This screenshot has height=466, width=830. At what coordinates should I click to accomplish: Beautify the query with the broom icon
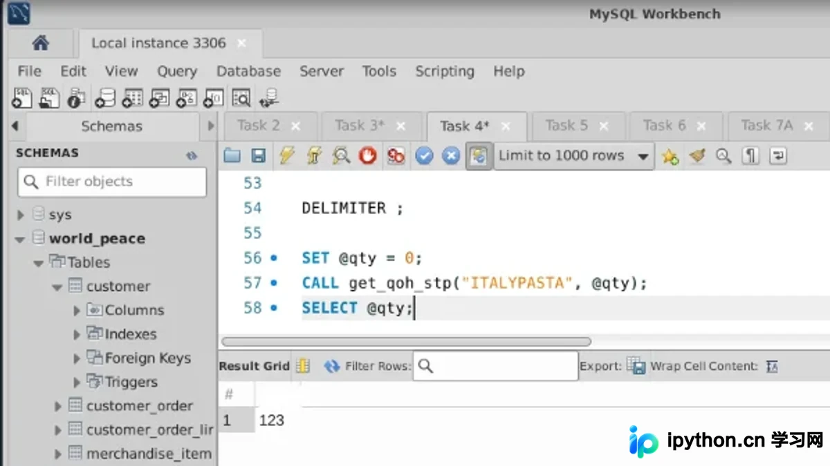coord(697,156)
